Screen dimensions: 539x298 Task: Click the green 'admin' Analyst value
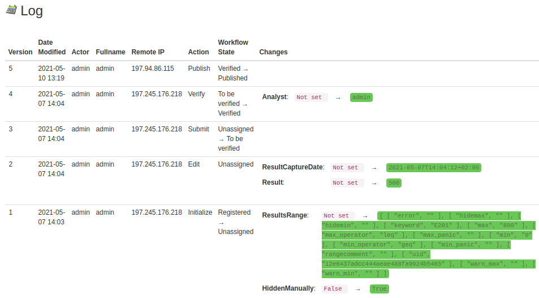[361, 97]
